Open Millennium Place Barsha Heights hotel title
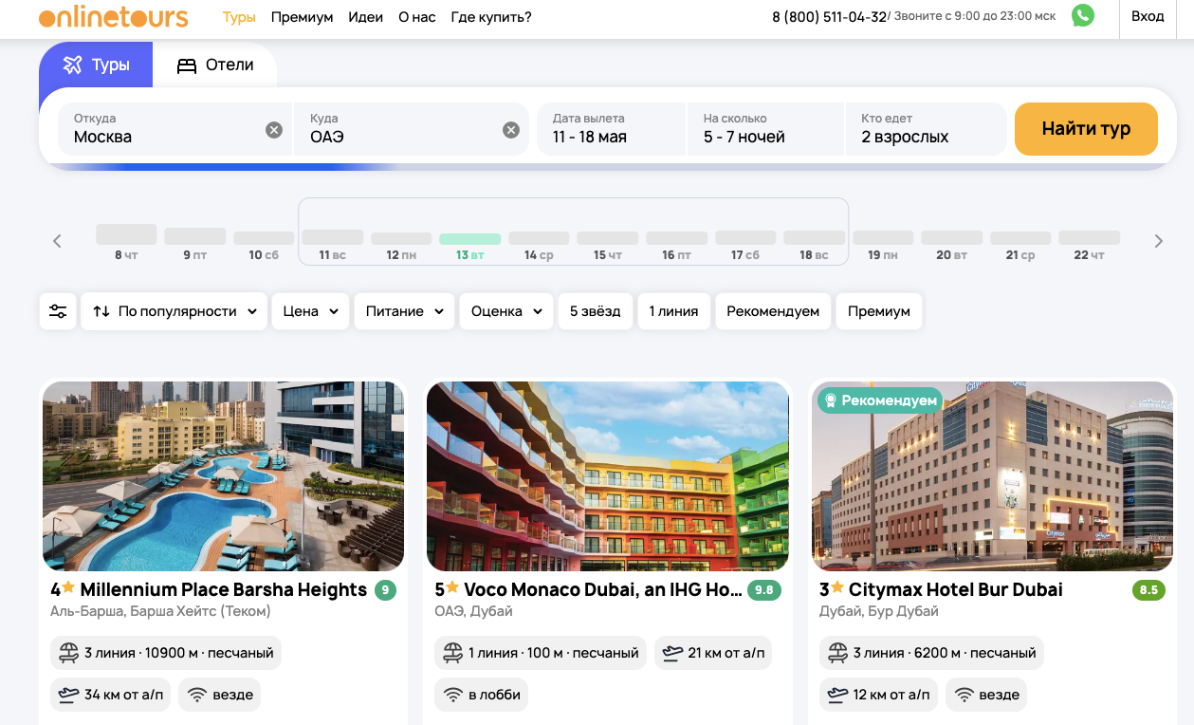 pos(209,590)
